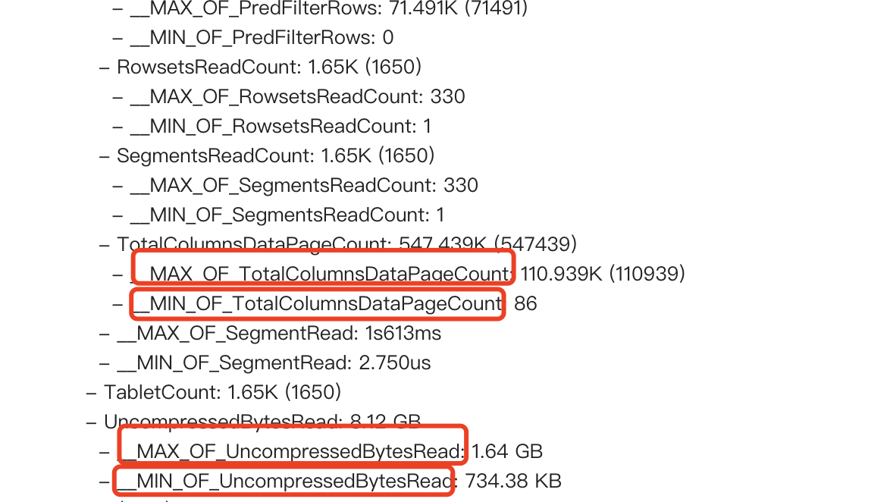Click the 1.64 GB value
Image resolution: width=890 pixels, height=502 pixels.
click(507, 451)
